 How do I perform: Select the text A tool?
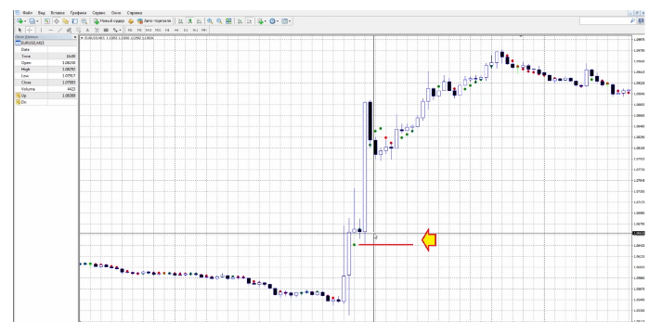coord(87,30)
